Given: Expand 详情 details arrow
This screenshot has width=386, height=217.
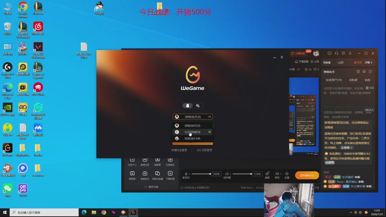Looking at the screenshot, I should coord(369,63).
